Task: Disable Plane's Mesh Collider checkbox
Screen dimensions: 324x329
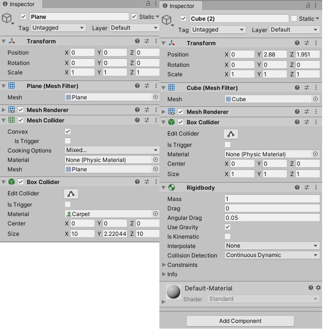Action: point(21,120)
